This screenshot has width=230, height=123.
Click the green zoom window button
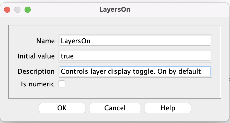click(x=28, y=10)
